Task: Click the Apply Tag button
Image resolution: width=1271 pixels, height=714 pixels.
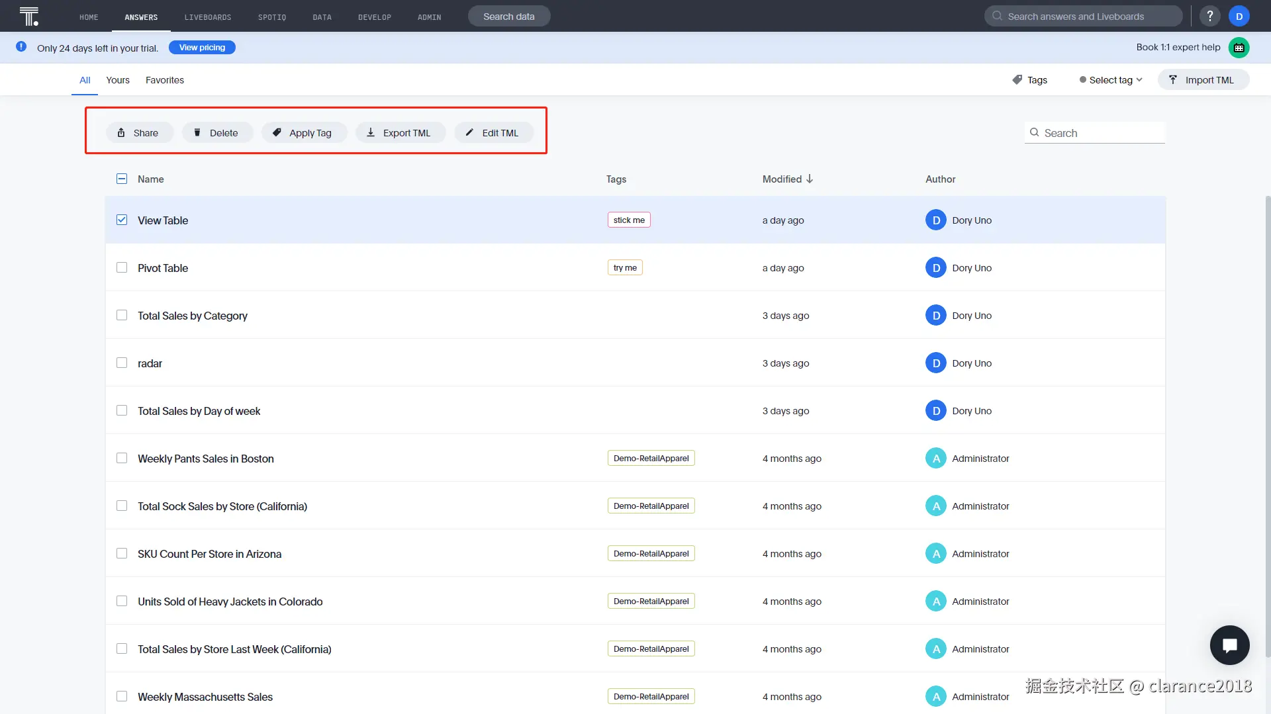Action: click(305, 133)
